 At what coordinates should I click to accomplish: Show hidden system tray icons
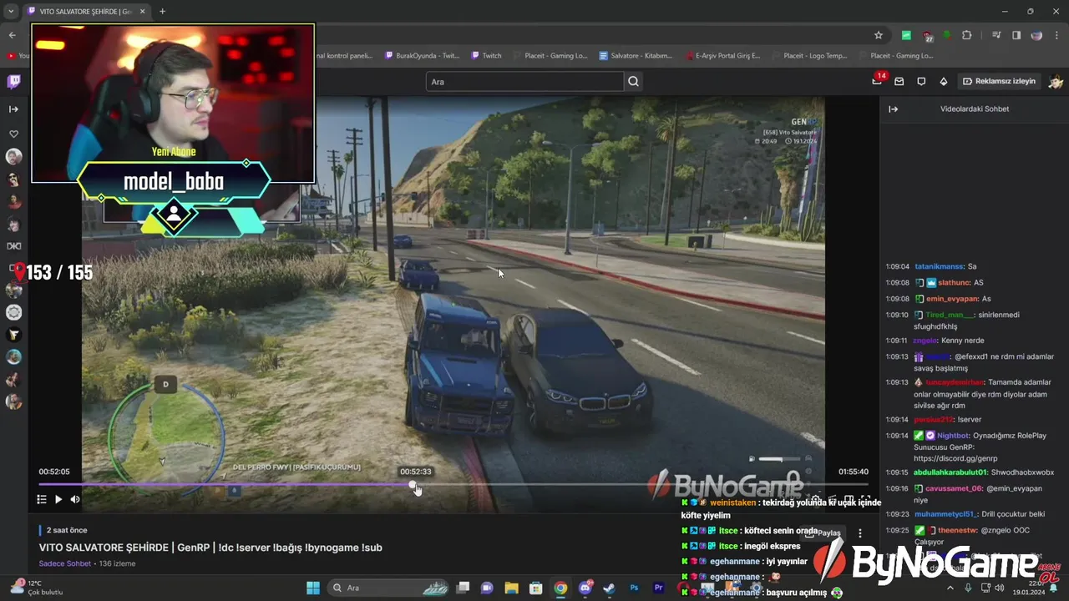click(x=950, y=588)
